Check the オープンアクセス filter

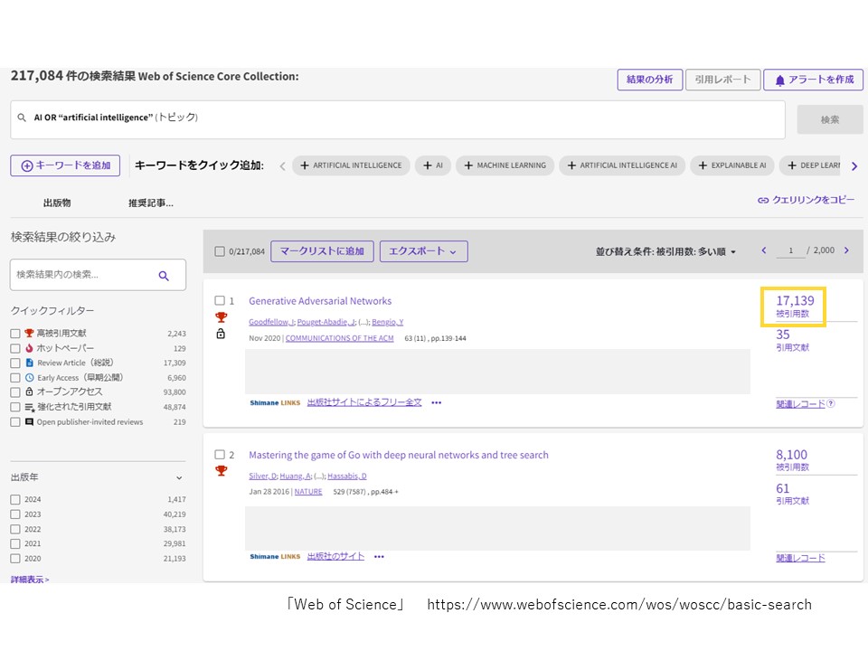pyautogui.click(x=15, y=392)
